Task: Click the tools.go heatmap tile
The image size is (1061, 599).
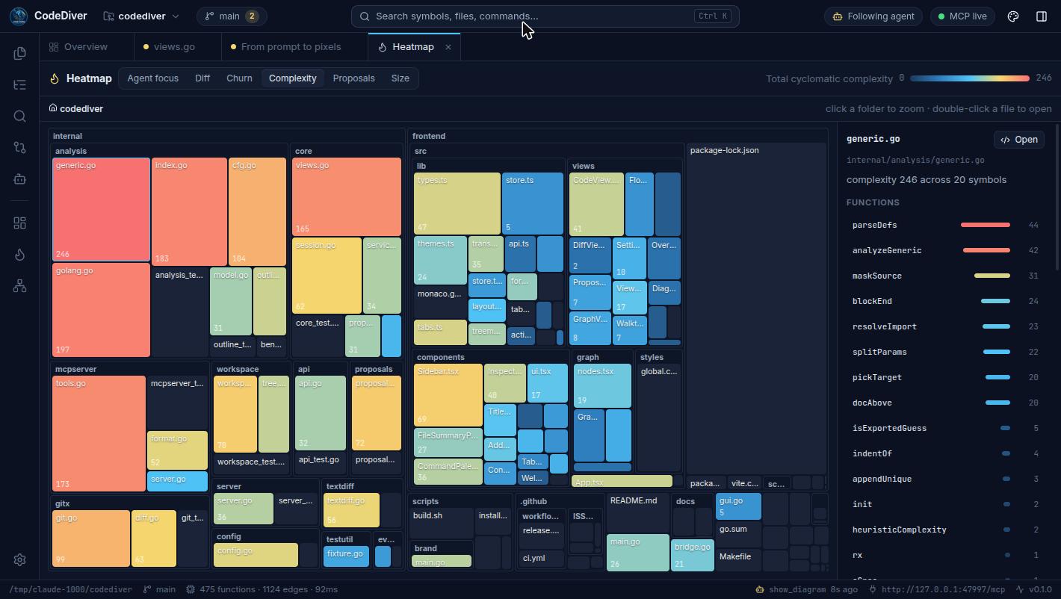Action: 99,433
